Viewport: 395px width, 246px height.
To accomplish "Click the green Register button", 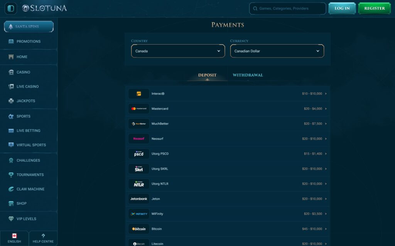I will [x=374, y=8].
